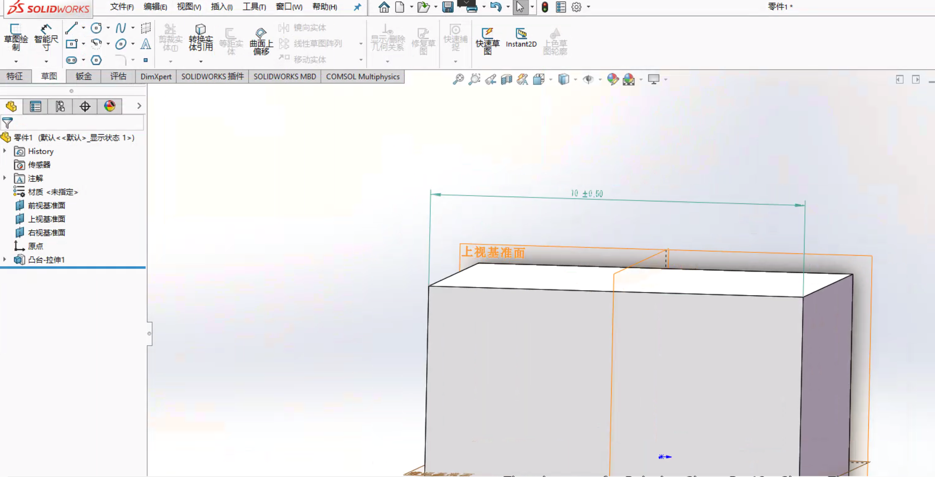935x477 pixels.
Task: Switch to the 草图 ribbon tab
Action: point(48,77)
